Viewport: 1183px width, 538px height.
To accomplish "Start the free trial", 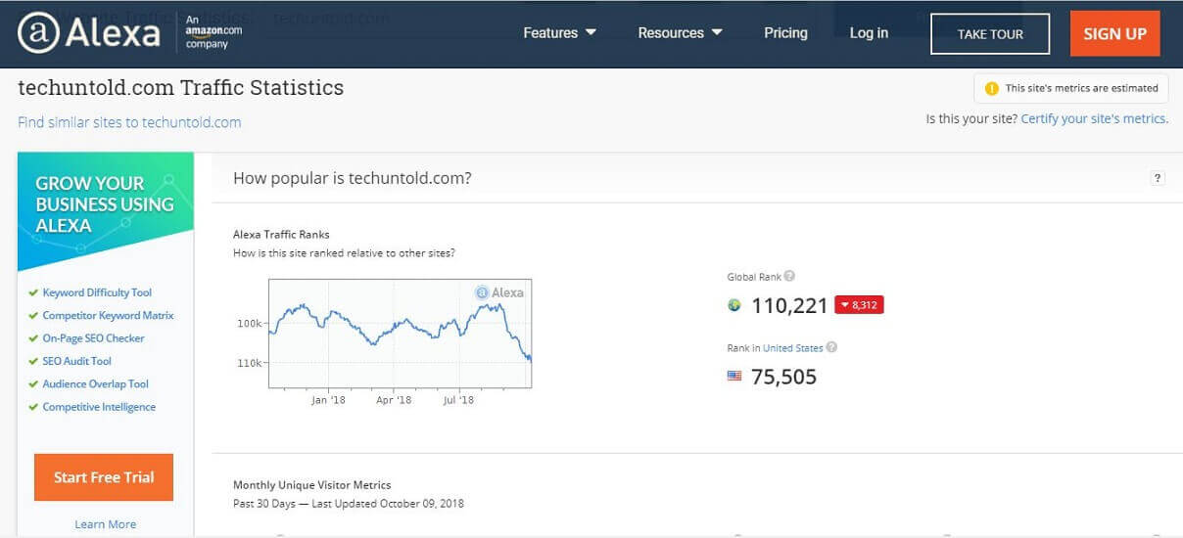I will (104, 477).
